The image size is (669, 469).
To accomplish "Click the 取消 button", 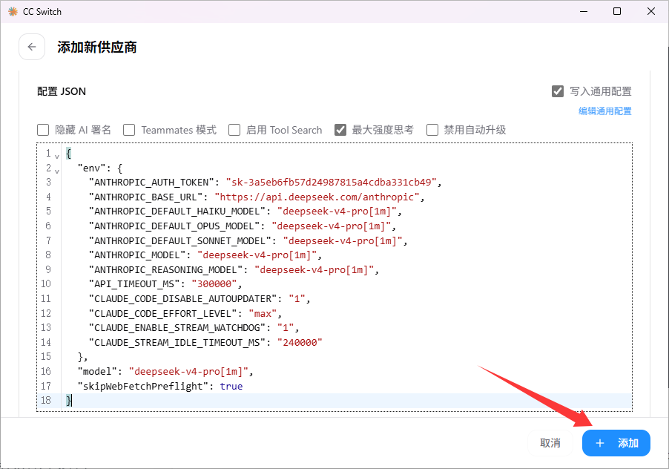I will coord(550,443).
